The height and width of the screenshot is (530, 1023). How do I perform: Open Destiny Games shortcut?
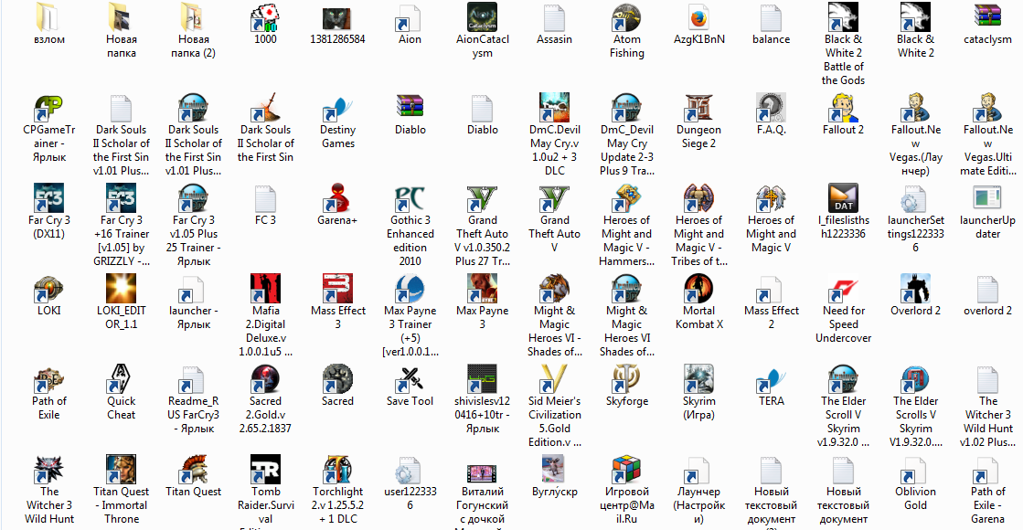338,108
